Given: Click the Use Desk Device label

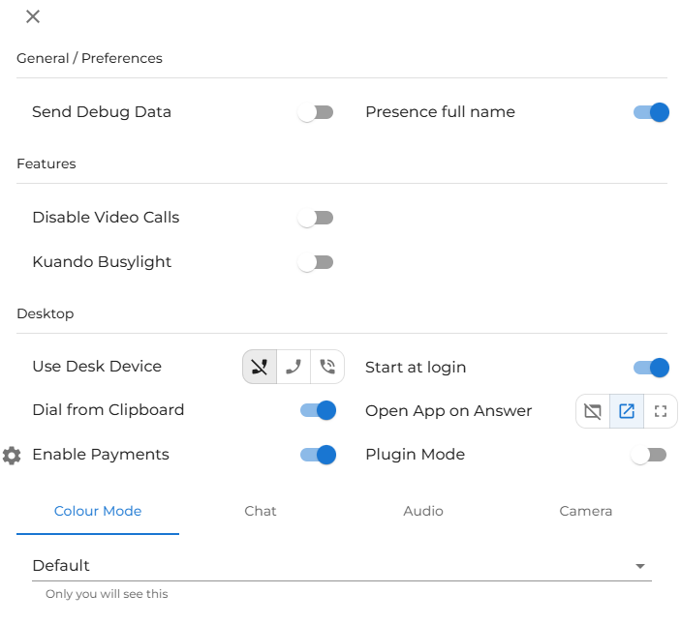Looking at the screenshot, I should 97,367.
